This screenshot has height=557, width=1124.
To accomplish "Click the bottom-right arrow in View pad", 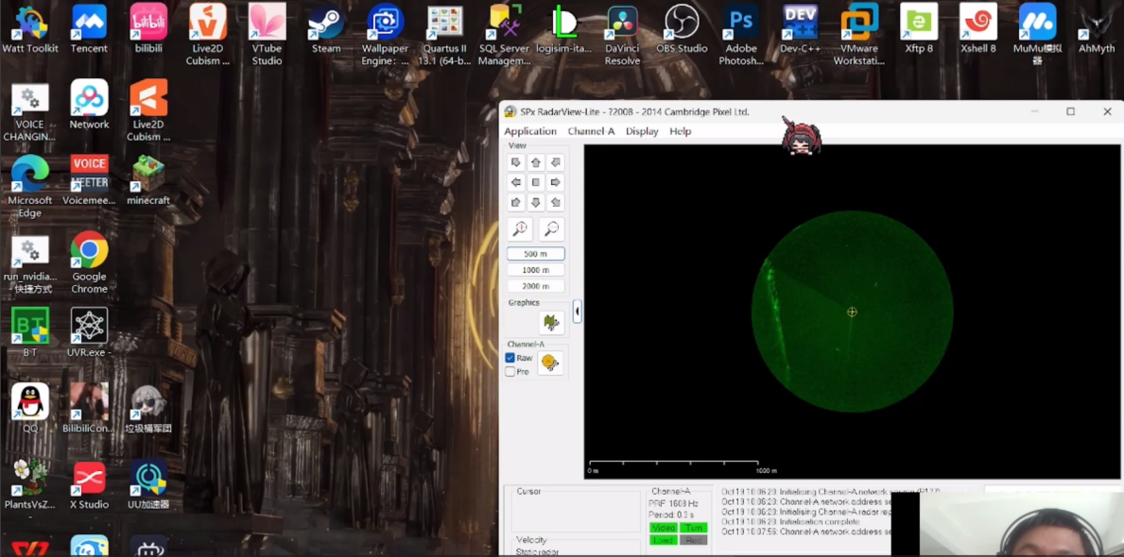I will coord(556,203).
